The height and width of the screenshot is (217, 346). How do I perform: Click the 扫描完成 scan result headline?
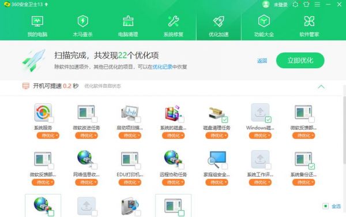click(x=106, y=55)
